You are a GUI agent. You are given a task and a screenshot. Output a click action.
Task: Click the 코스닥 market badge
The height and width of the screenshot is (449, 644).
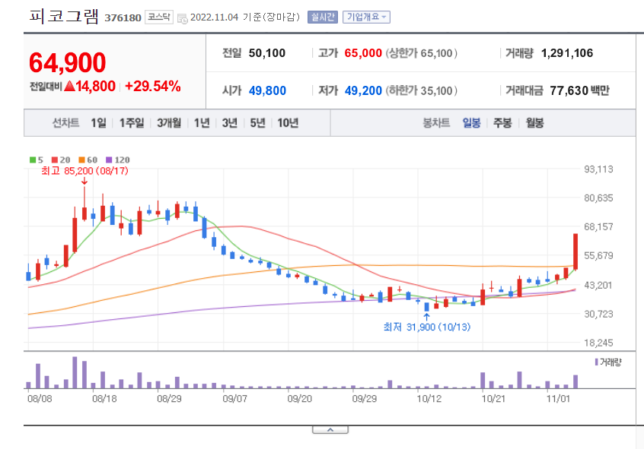point(159,17)
